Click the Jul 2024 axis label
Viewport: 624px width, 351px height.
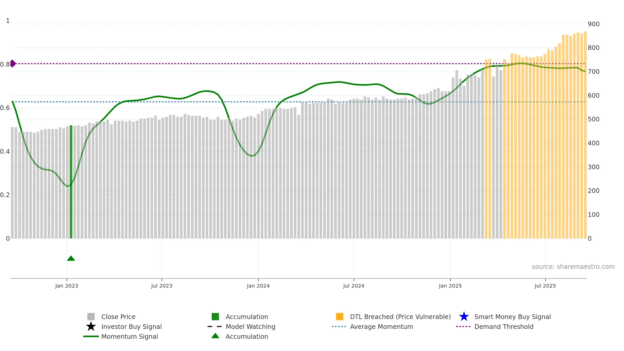point(354,286)
